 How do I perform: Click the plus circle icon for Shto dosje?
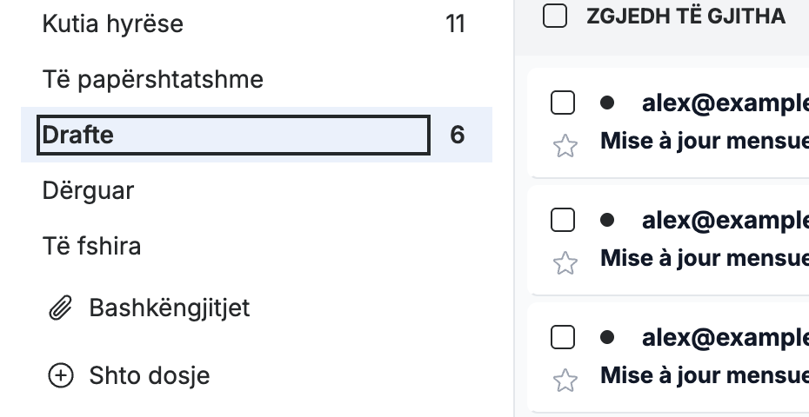[x=61, y=375]
